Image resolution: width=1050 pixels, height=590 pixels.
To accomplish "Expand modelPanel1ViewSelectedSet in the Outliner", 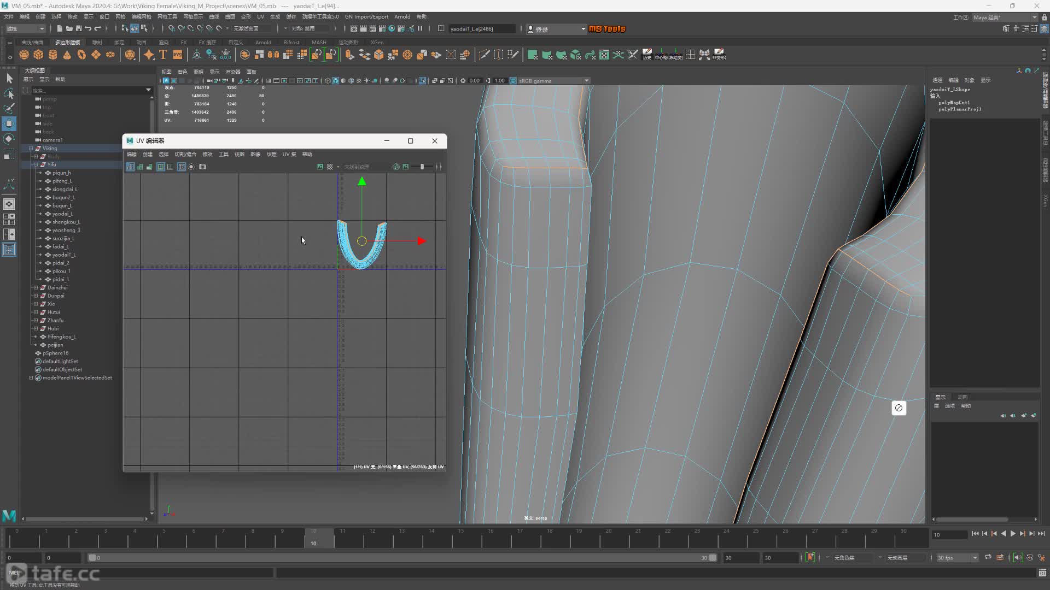I will click(31, 377).
